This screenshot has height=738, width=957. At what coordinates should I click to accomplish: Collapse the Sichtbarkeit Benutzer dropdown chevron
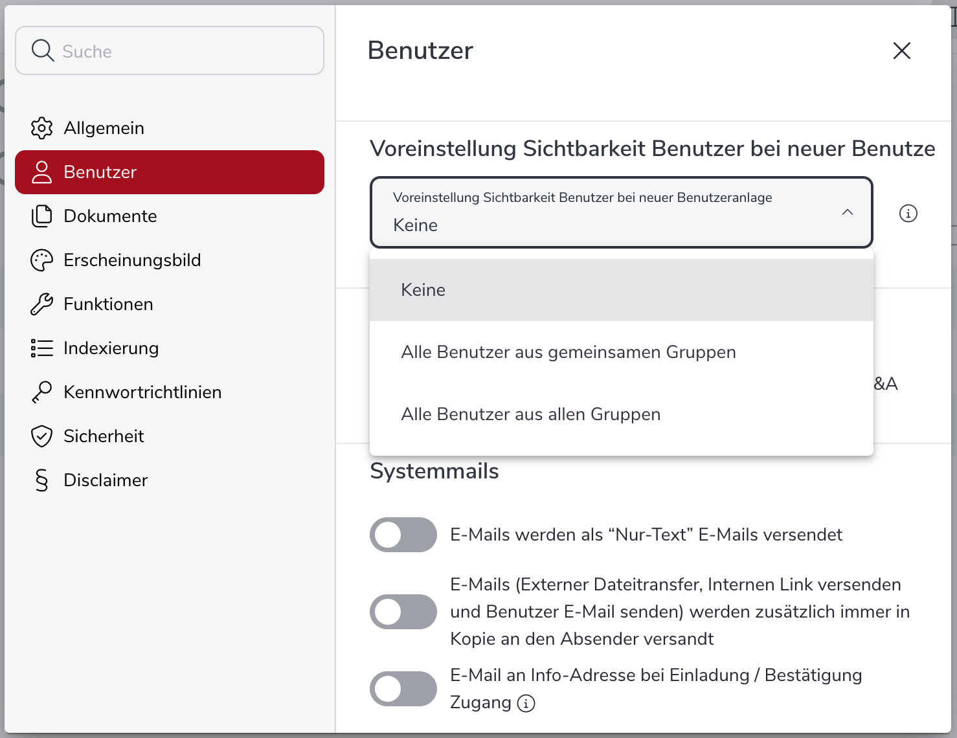[847, 212]
